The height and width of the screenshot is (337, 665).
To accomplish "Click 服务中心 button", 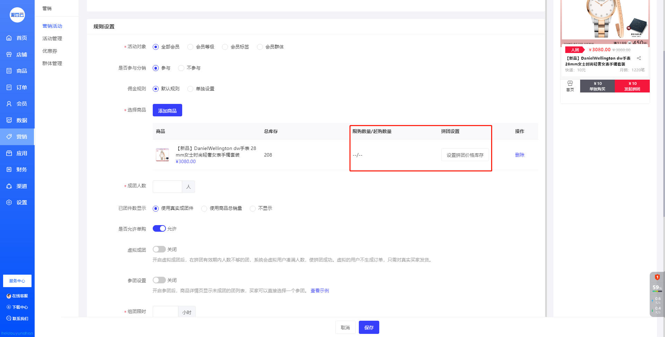I will coord(17,281).
